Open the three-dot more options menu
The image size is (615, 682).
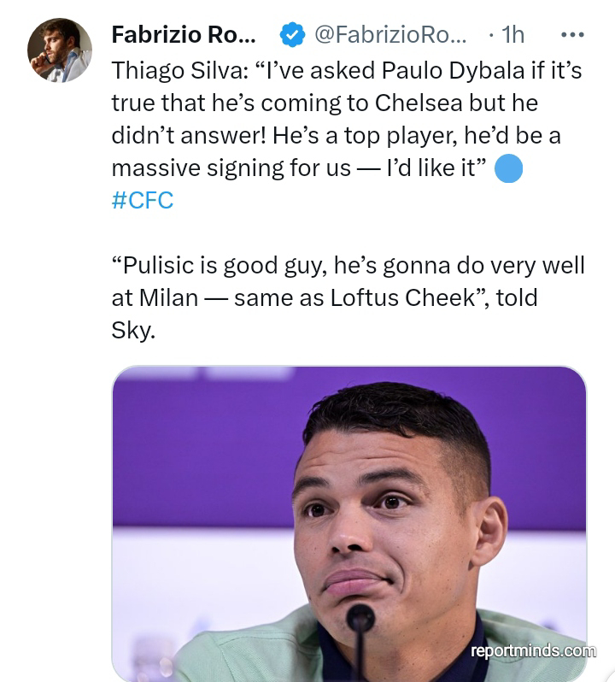pyautogui.click(x=571, y=34)
